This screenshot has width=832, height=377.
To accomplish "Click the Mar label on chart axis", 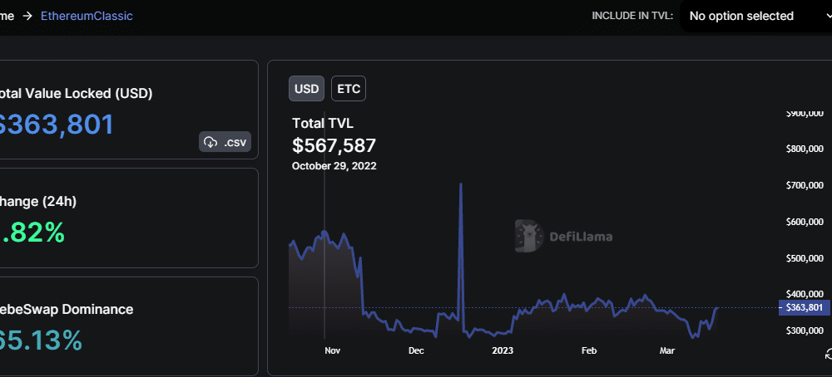I will tap(666, 350).
